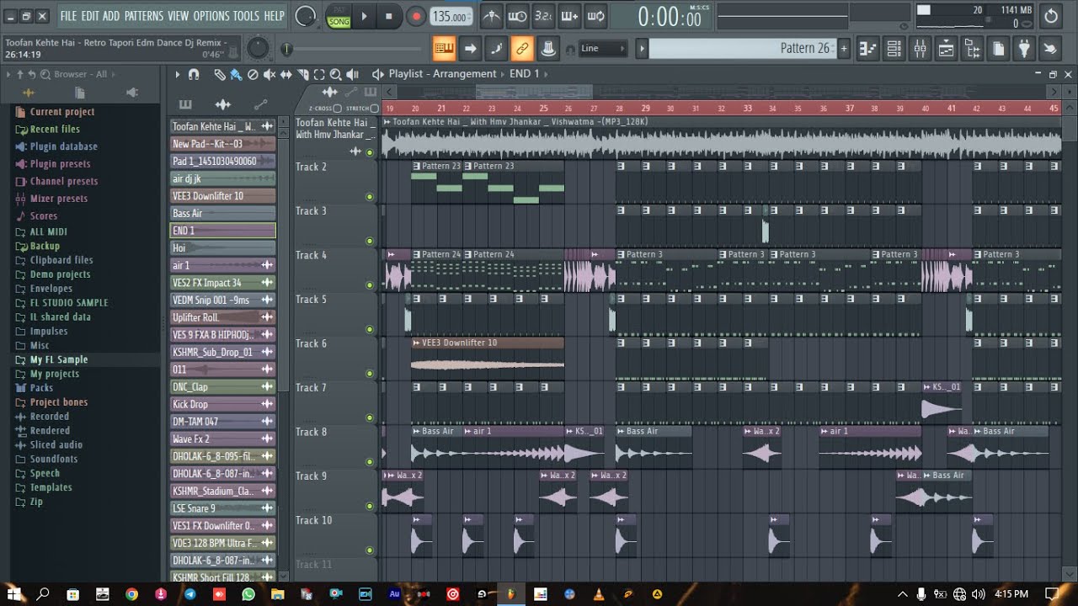Open the TOOLS menu
Screen dimensions: 1078x606
pyautogui.click(x=246, y=16)
